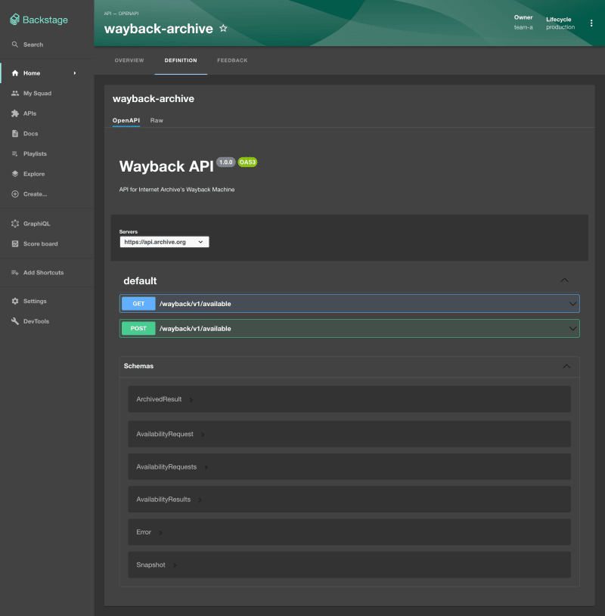Click the GET method badge

coord(138,304)
